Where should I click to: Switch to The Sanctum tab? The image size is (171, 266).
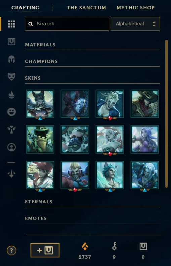[x=86, y=8]
